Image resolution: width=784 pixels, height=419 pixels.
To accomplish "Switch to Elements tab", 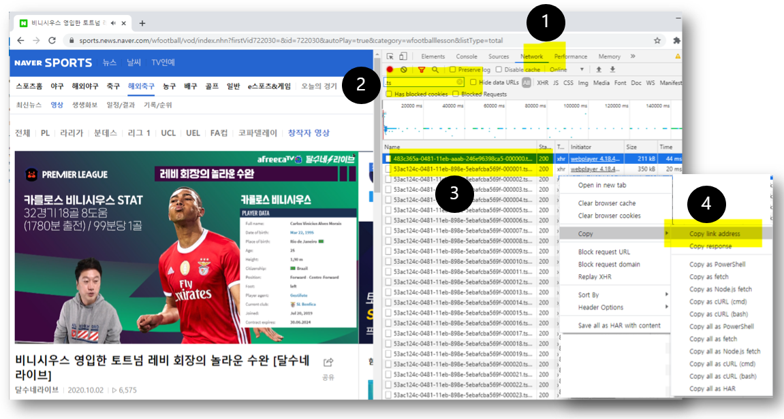I will pos(433,56).
